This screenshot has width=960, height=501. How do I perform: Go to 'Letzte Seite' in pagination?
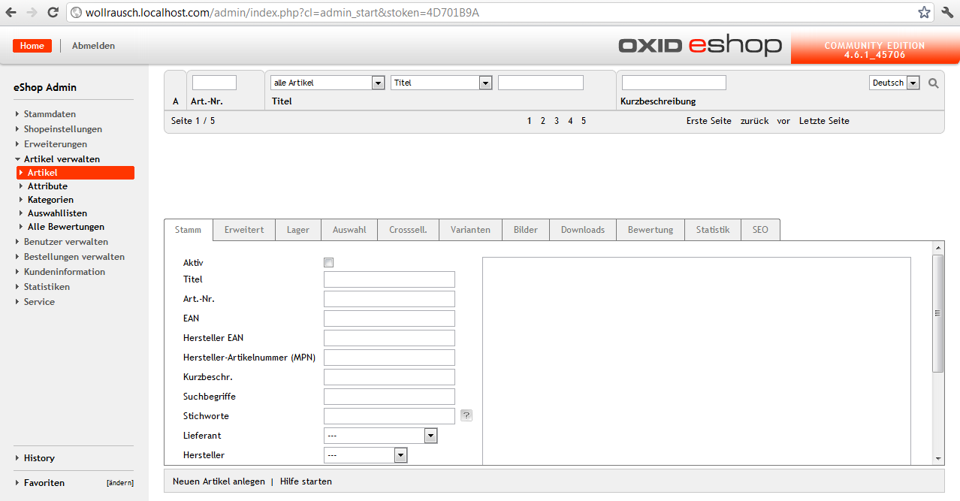(823, 121)
